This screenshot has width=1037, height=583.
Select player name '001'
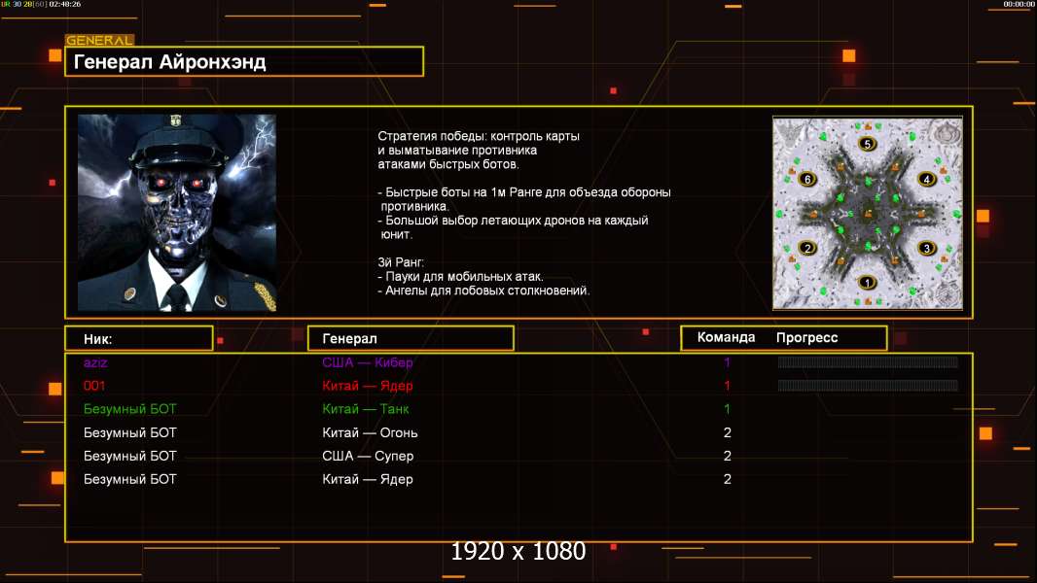(x=94, y=386)
